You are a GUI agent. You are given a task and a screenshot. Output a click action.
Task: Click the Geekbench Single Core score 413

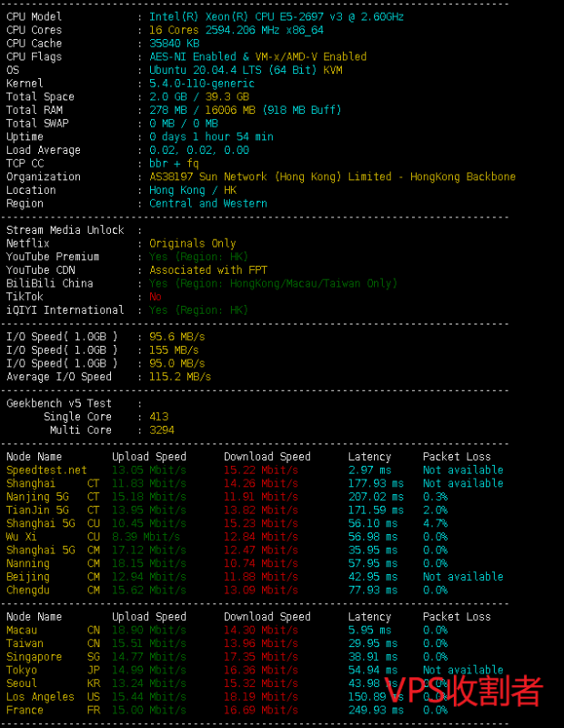click(x=159, y=417)
